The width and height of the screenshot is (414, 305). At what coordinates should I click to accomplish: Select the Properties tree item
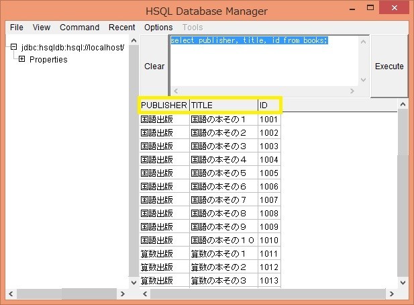tap(48, 60)
